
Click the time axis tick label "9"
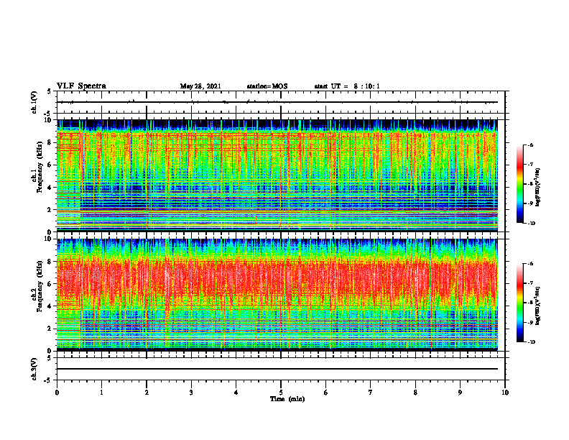click(x=460, y=393)
